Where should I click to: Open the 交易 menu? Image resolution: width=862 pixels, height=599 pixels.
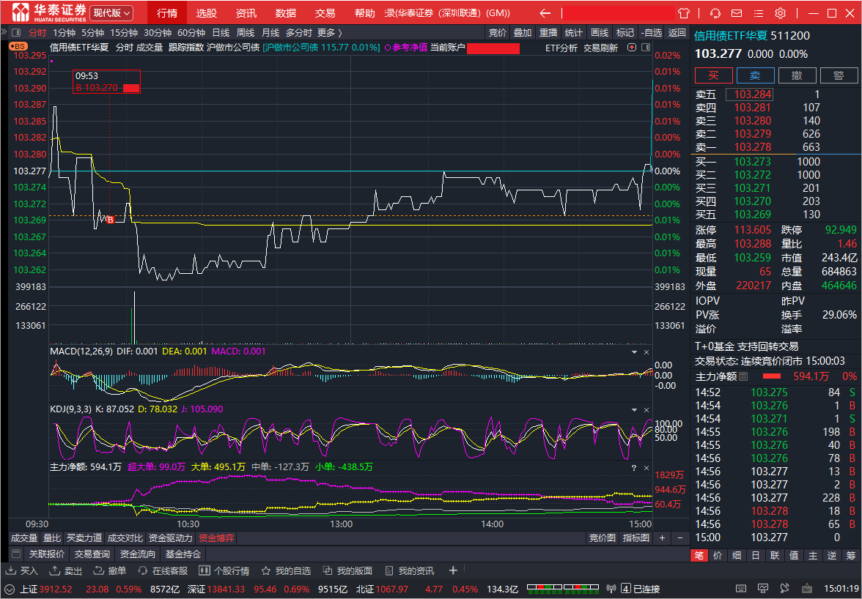(325, 12)
